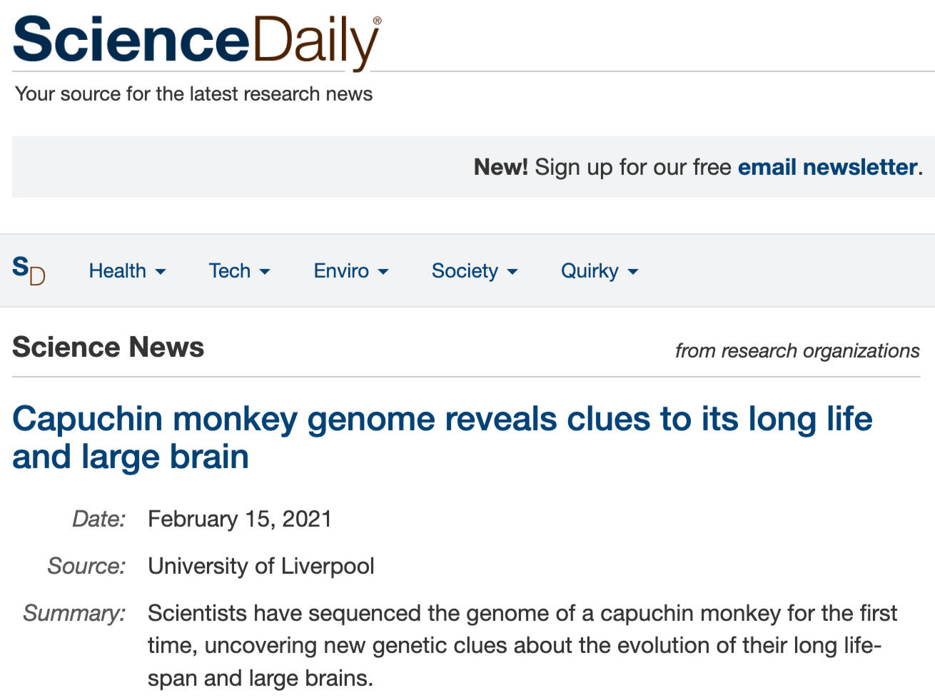Expand the Quirky dropdown caret
Viewport: 935px width, 698px height.
(x=633, y=272)
